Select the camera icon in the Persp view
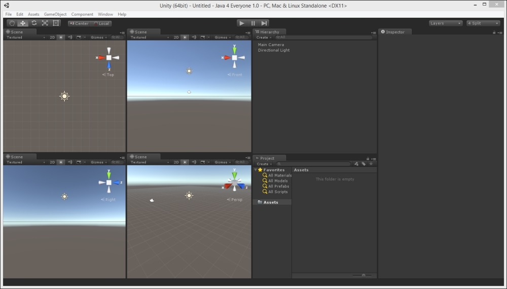This screenshot has height=289, width=507. [x=152, y=200]
